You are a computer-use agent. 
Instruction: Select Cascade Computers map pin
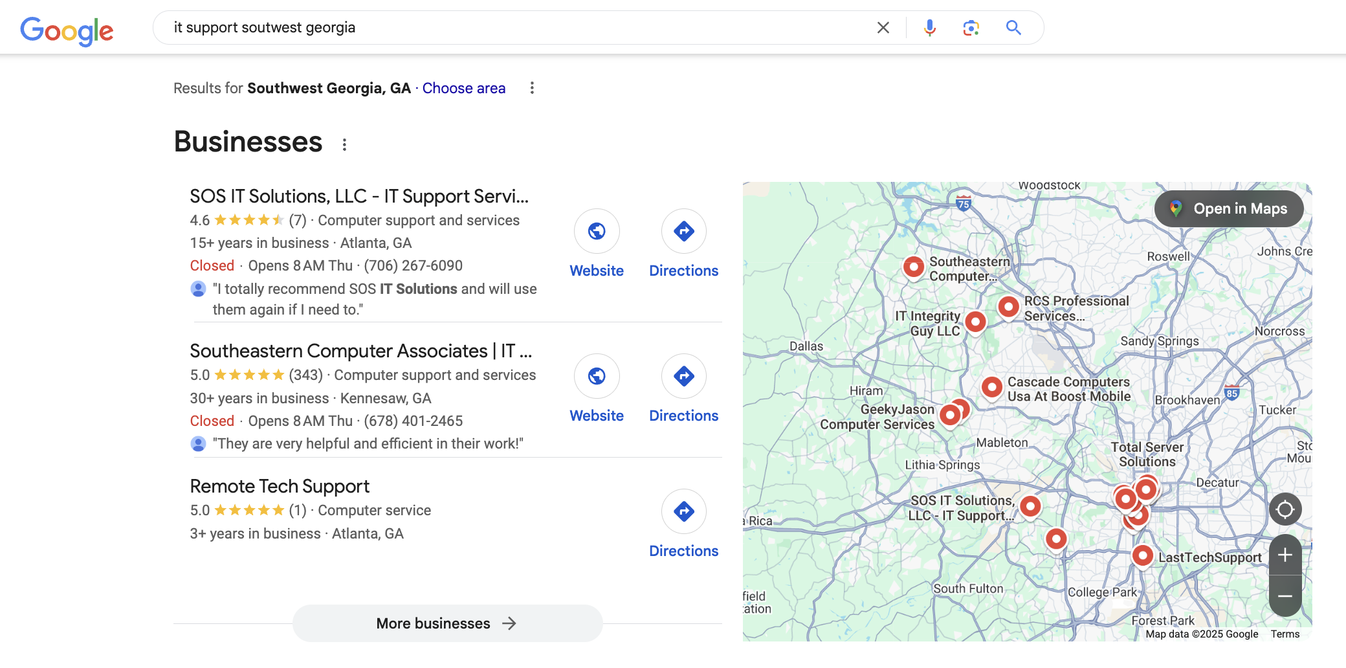pos(991,387)
